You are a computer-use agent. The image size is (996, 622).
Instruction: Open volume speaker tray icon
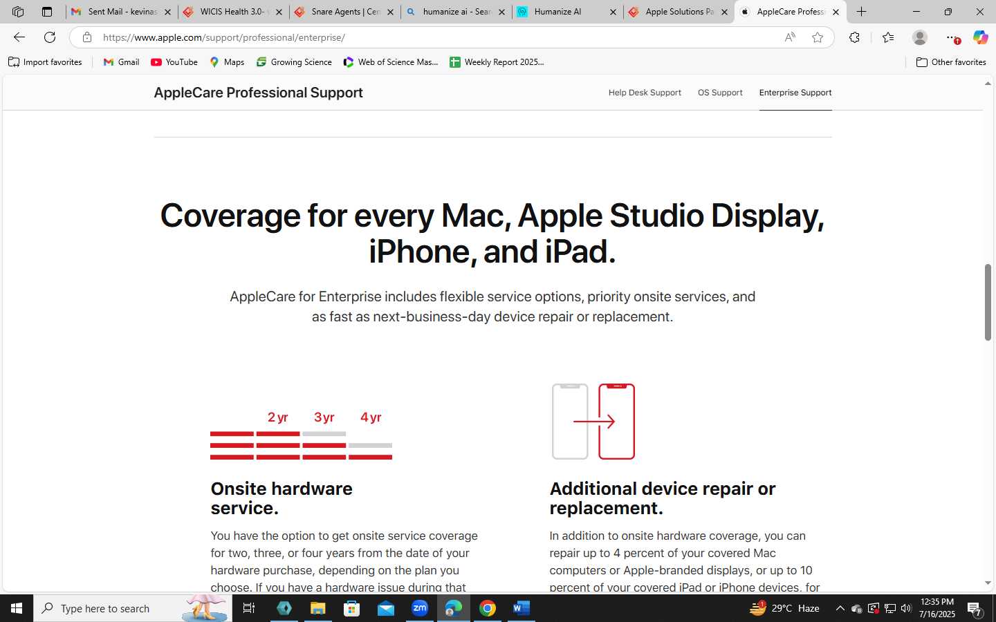pyautogui.click(x=906, y=608)
